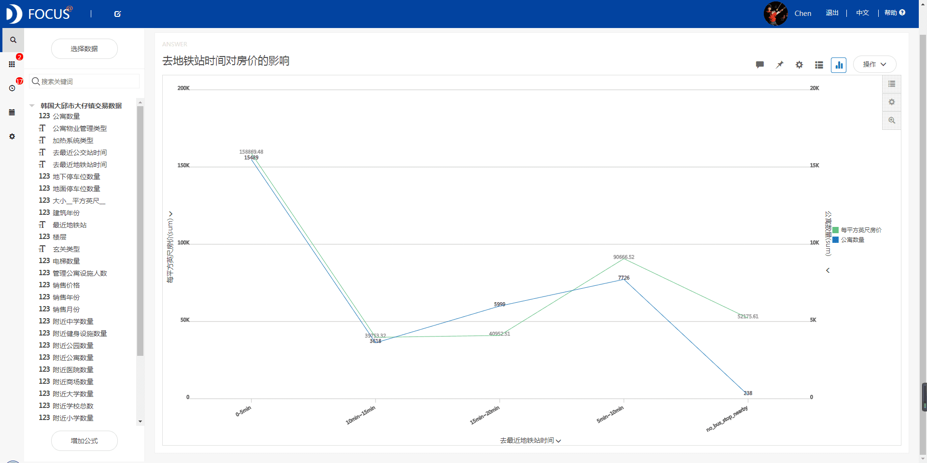Select the 玄关类型 field
927x463 pixels.
66,249
